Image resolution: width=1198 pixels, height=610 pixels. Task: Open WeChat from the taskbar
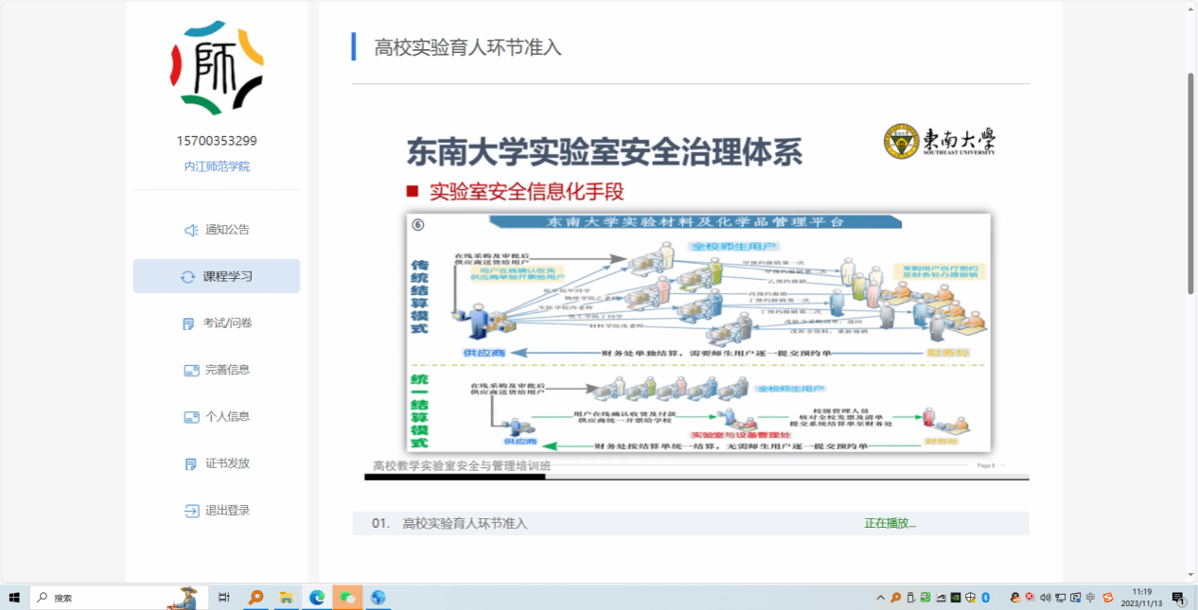coord(347,598)
